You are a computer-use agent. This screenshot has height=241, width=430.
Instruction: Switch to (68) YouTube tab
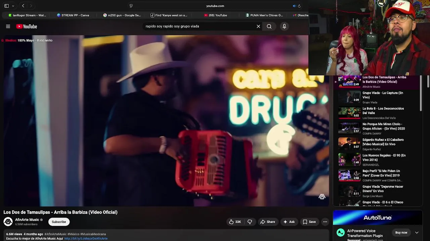pyautogui.click(x=215, y=15)
